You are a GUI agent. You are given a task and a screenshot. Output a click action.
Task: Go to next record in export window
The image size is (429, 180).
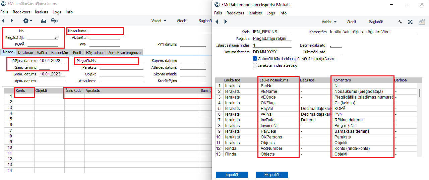click(x=225, y=22)
